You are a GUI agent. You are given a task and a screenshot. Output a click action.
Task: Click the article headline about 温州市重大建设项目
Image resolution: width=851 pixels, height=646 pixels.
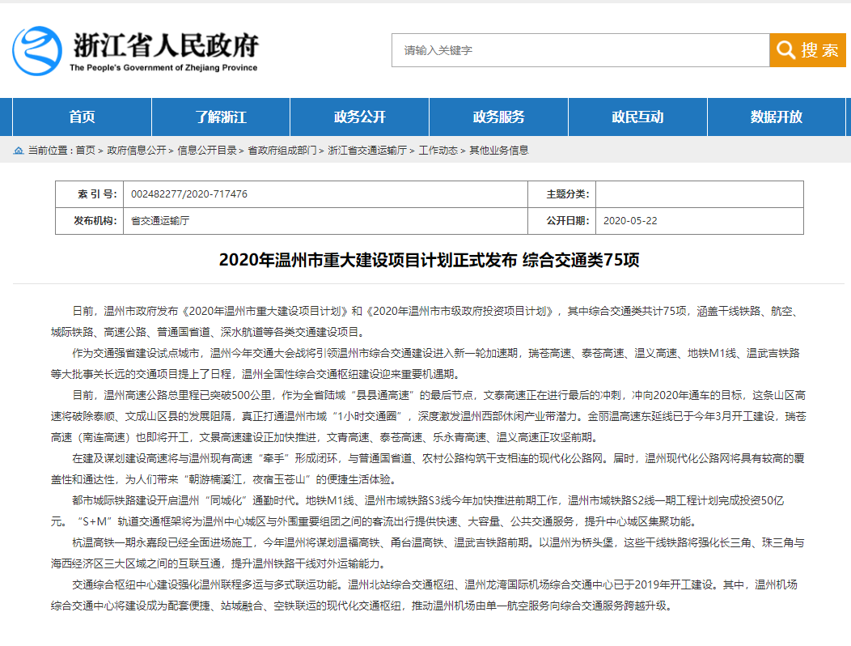pos(429,260)
